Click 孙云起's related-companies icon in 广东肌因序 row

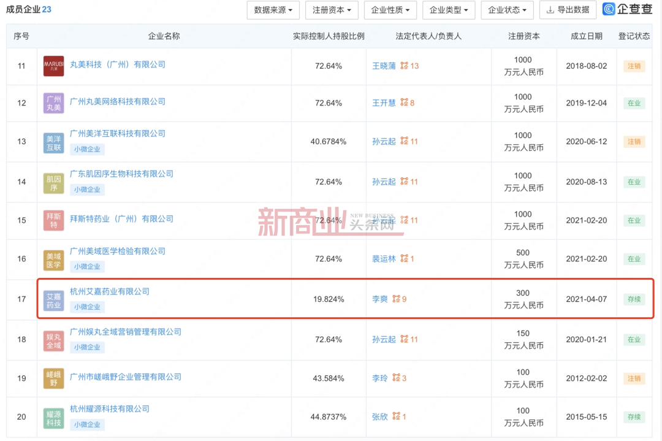(x=405, y=181)
